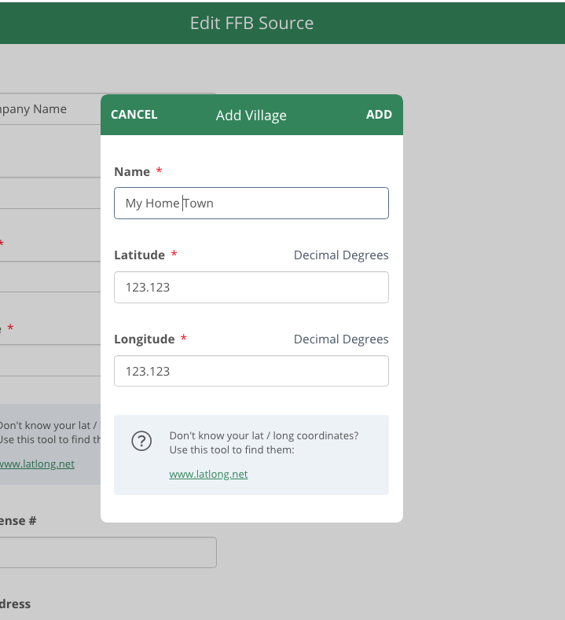The height and width of the screenshot is (620, 565).
Task: Click the Company Name field in background form
Action: pos(50,109)
